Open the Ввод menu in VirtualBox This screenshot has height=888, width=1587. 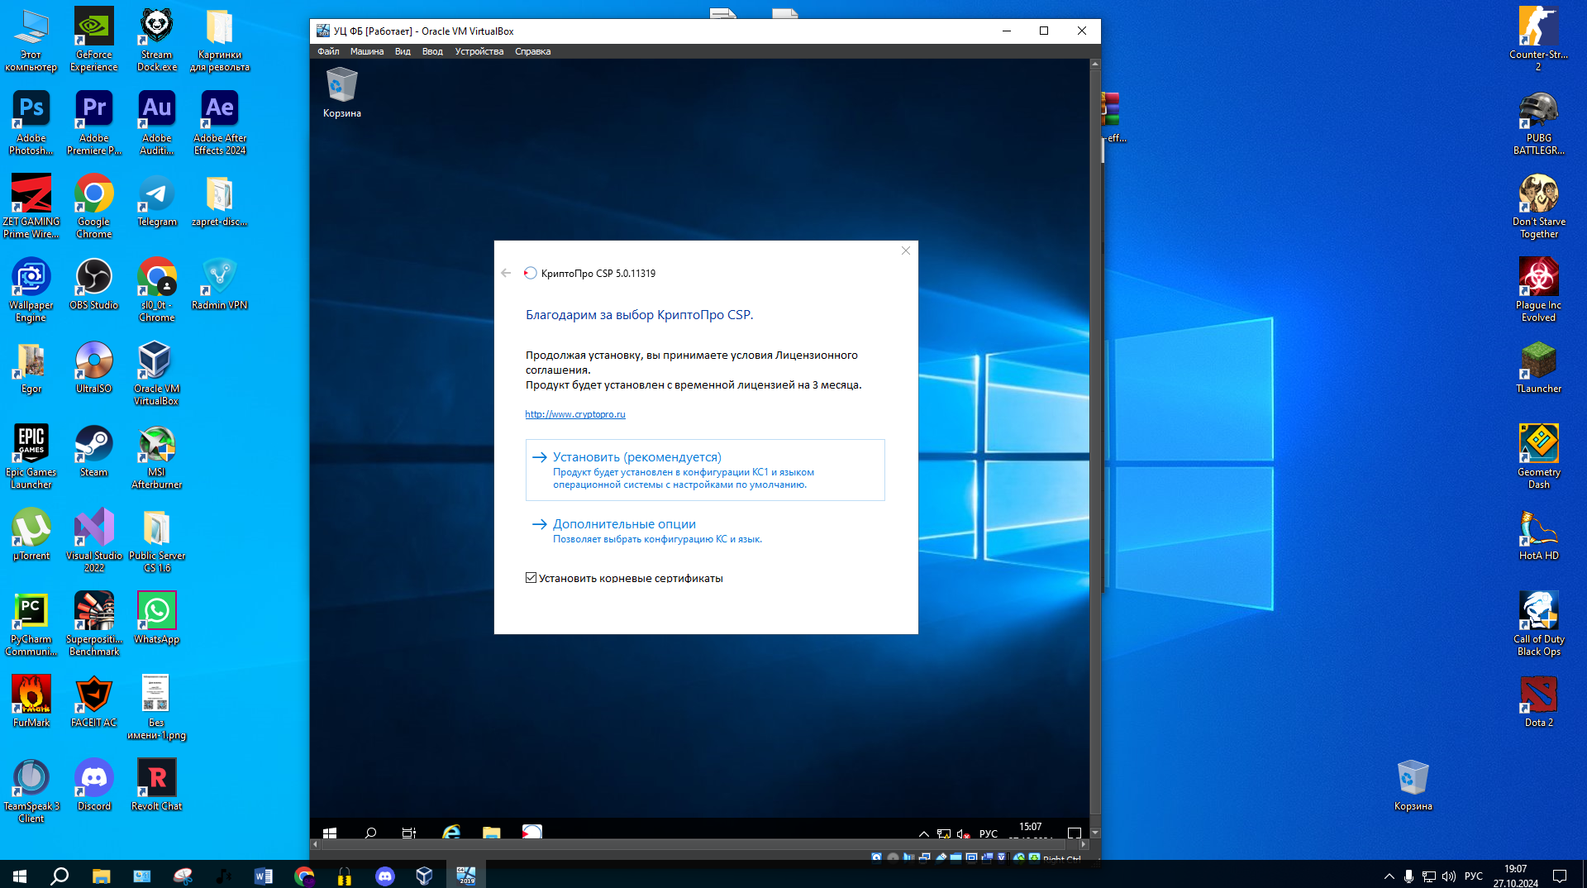pos(432,51)
